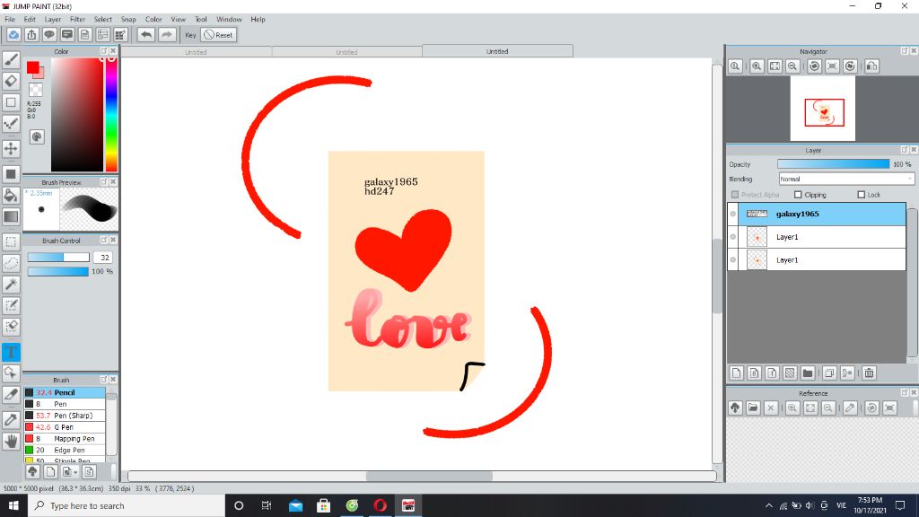919x517 pixels.
Task: Select the Operation tool
Action: coord(11,372)
